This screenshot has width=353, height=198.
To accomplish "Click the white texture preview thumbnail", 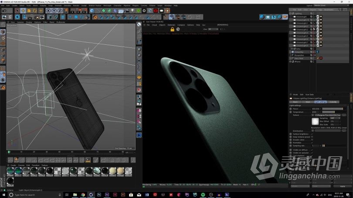I will [315, 121].
